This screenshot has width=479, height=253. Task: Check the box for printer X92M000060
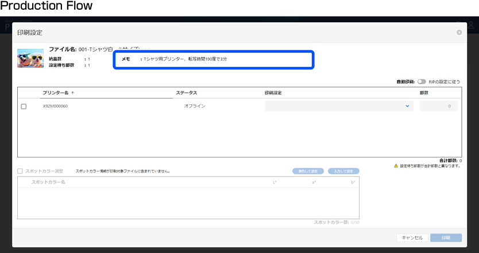pyautogui.click(x=24, y=106)
